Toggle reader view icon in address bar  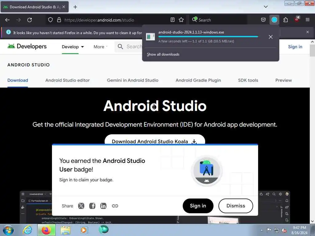[x=172, y=20]
